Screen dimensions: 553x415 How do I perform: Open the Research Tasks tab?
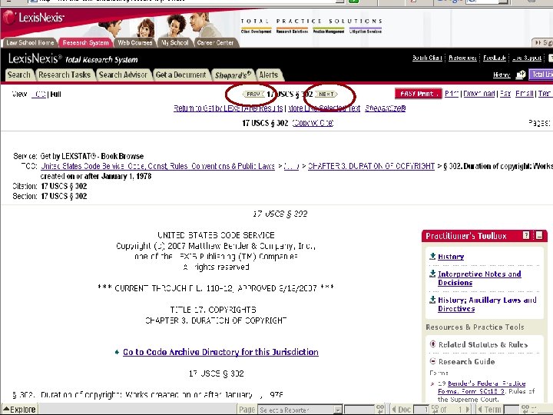65,75
